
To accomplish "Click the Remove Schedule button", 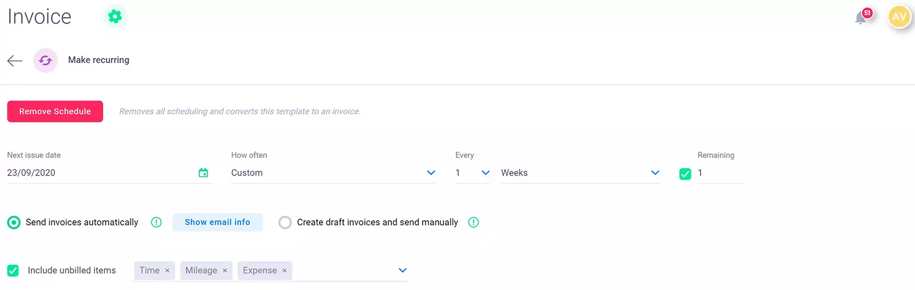I will click(55, 112).
